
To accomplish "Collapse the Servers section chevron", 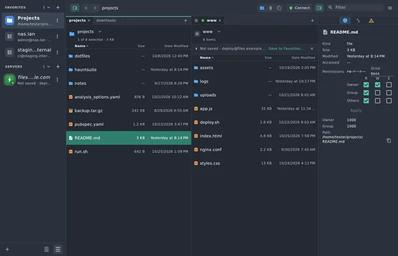I will (49, 67).
